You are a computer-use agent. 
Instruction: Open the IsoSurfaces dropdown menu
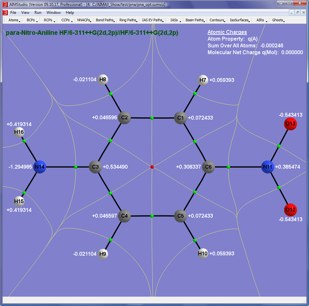click(x=240, y=20)
